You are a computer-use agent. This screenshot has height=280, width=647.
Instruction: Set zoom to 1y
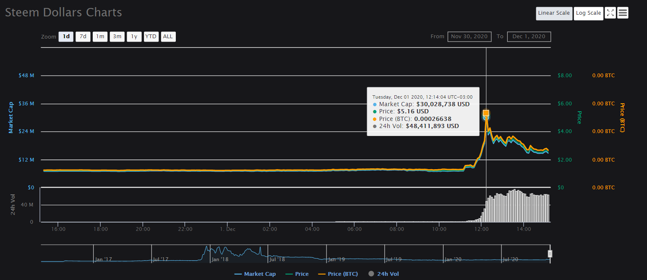coord(134,37)
